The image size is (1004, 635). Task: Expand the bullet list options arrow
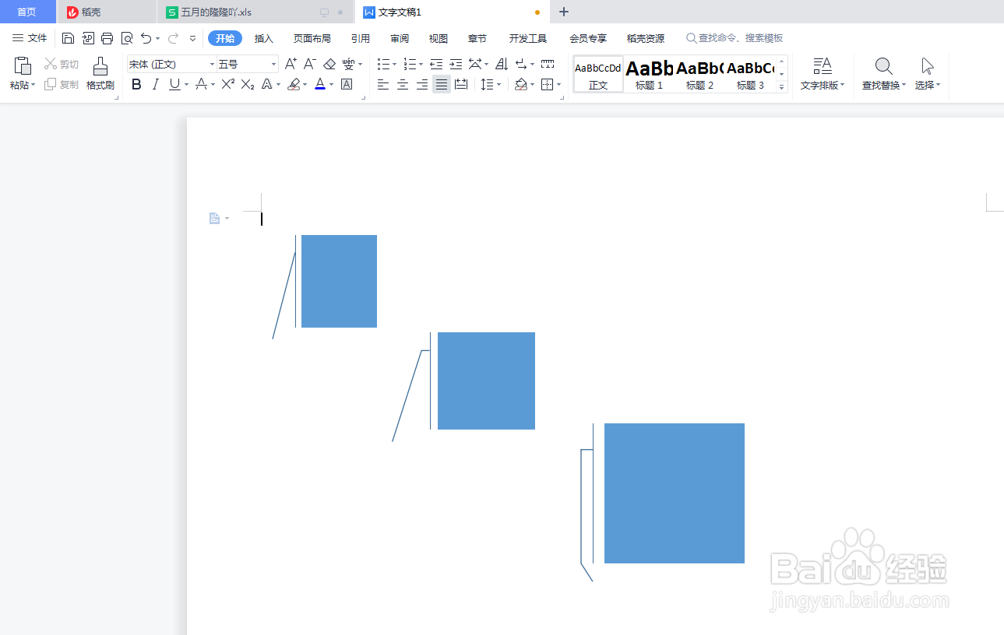pyautogui.click(x=394, y=64)
